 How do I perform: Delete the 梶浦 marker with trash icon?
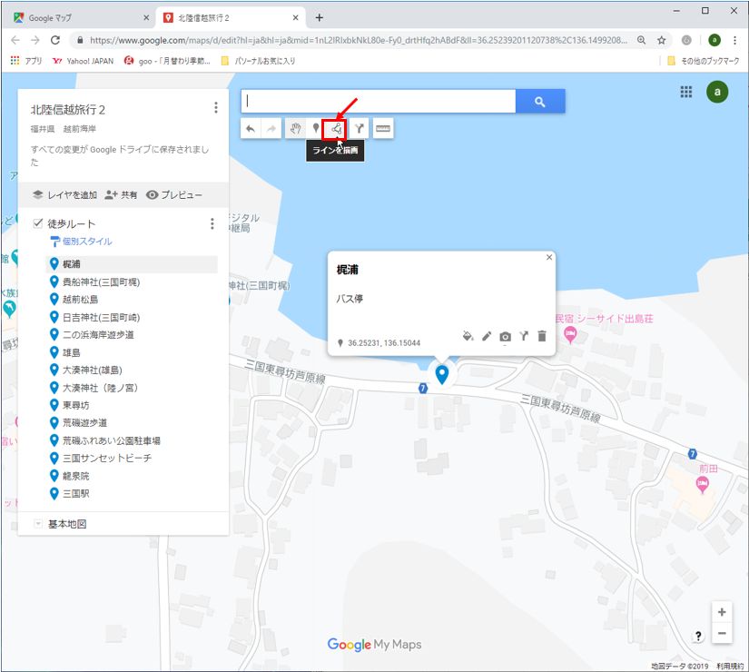[542, 337]
